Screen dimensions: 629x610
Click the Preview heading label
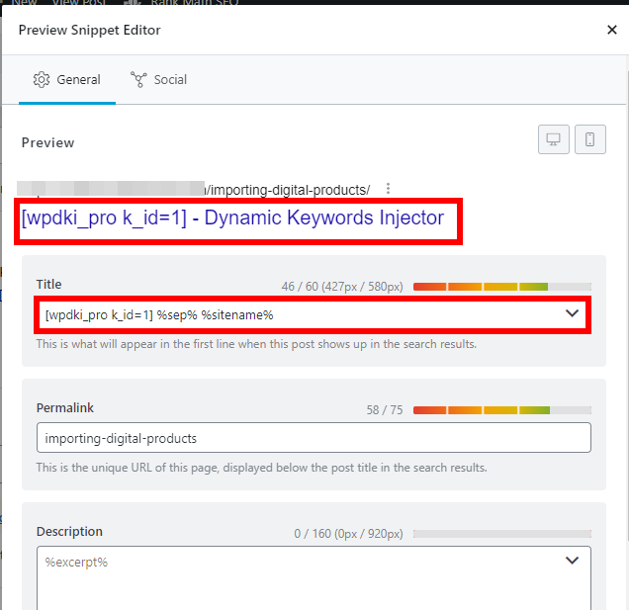click(x=47, y=142)
